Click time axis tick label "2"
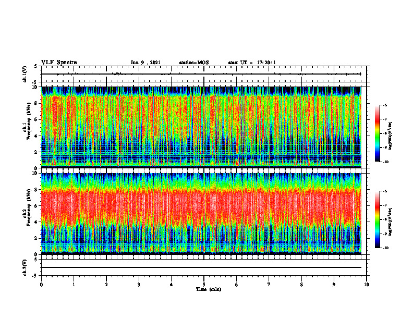The image size is (413, 319). [x=106, y=285]
